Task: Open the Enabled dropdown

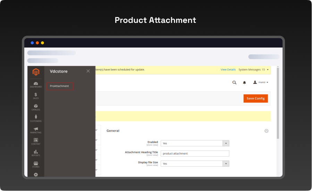Action: tap(195, 143)
